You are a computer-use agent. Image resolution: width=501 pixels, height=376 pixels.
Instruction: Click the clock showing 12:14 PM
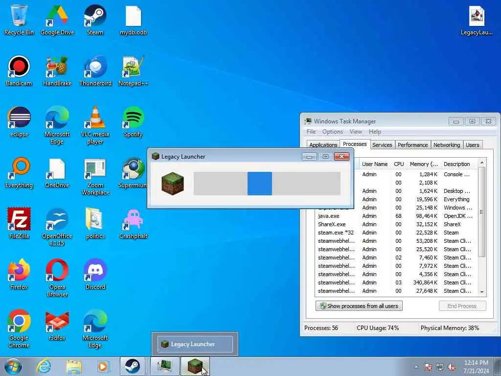(476, 363)
